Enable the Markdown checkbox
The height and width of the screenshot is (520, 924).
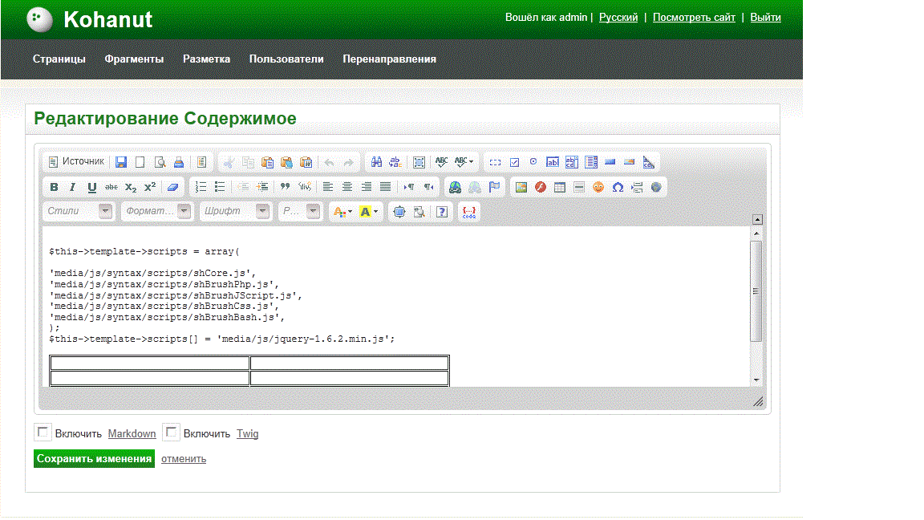43,433
